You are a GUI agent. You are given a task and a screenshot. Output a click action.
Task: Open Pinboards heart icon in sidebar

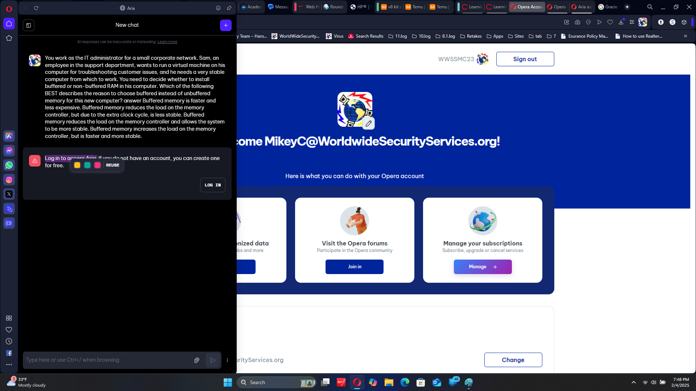(9, 329)
